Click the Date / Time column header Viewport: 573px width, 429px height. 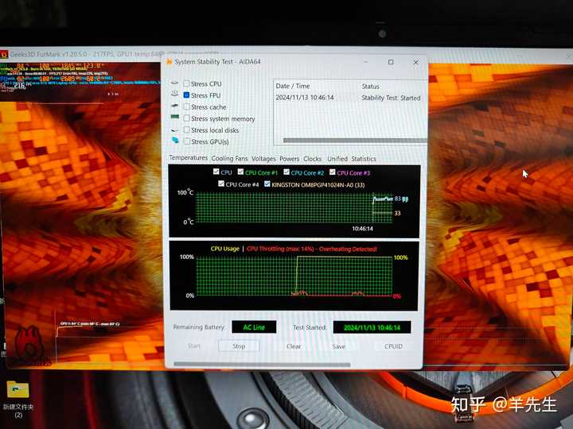292,86
